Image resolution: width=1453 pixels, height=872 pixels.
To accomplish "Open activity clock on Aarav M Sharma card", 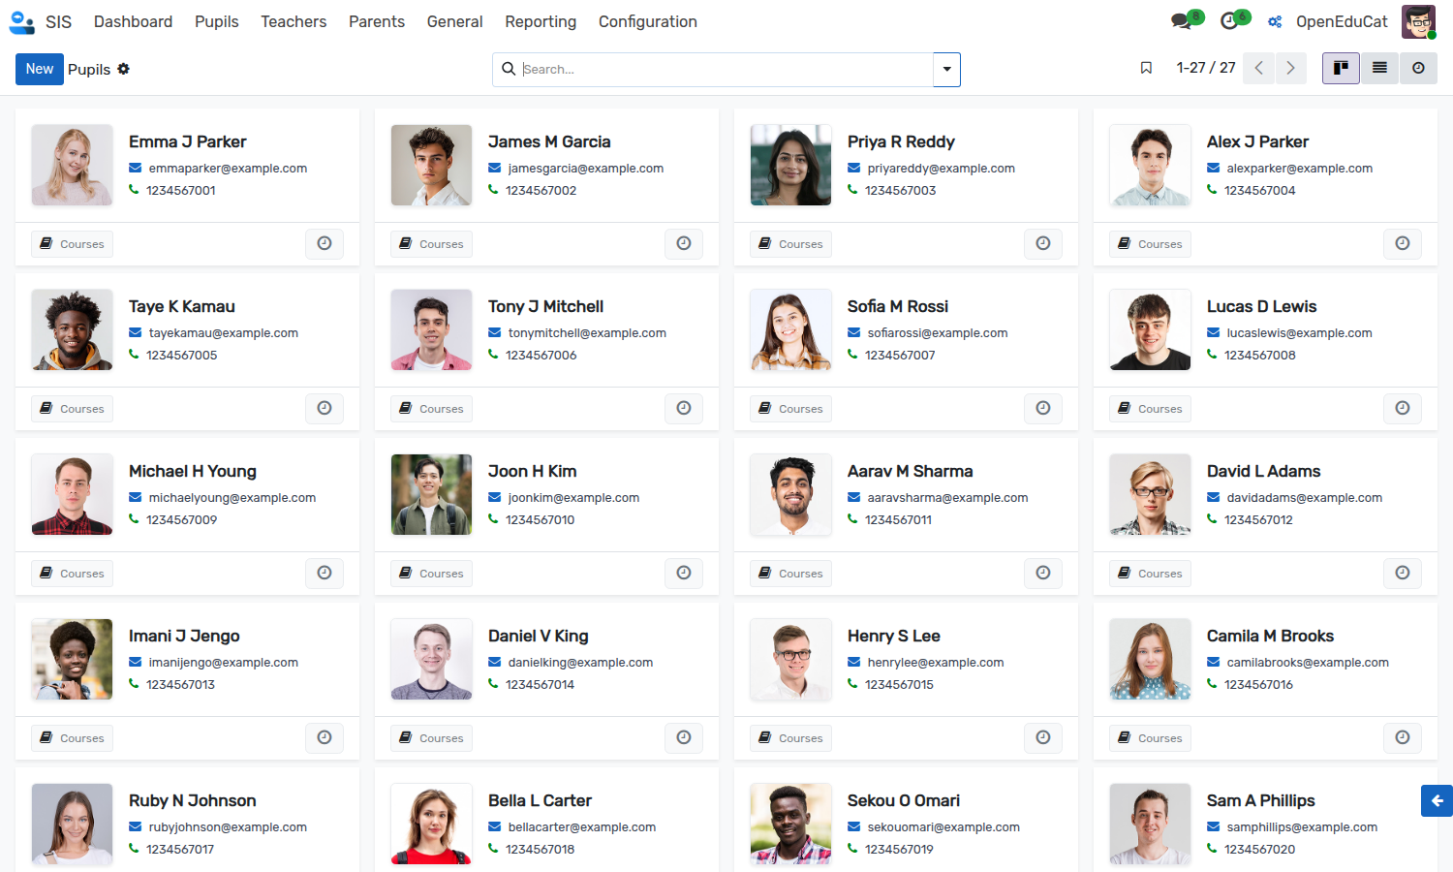I will click(x=1043, y=574).
